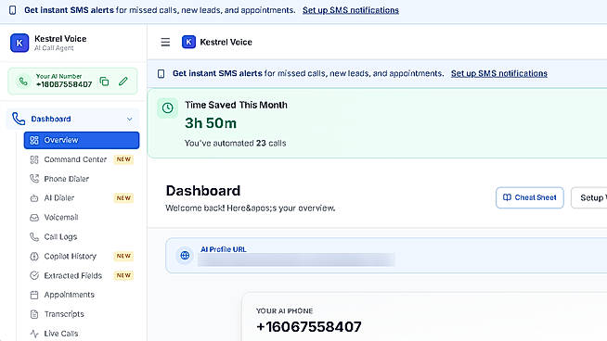Click the NEW badge beside AI Dialer

(x=123, y=198)
